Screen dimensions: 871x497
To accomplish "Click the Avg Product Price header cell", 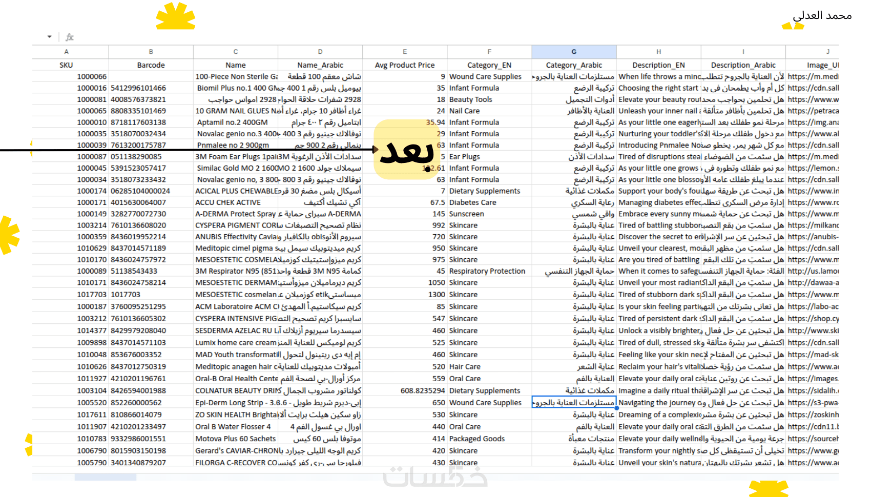I will point(405,65).
